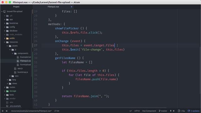Click the node_modules folder icon

tap(8, 35)
